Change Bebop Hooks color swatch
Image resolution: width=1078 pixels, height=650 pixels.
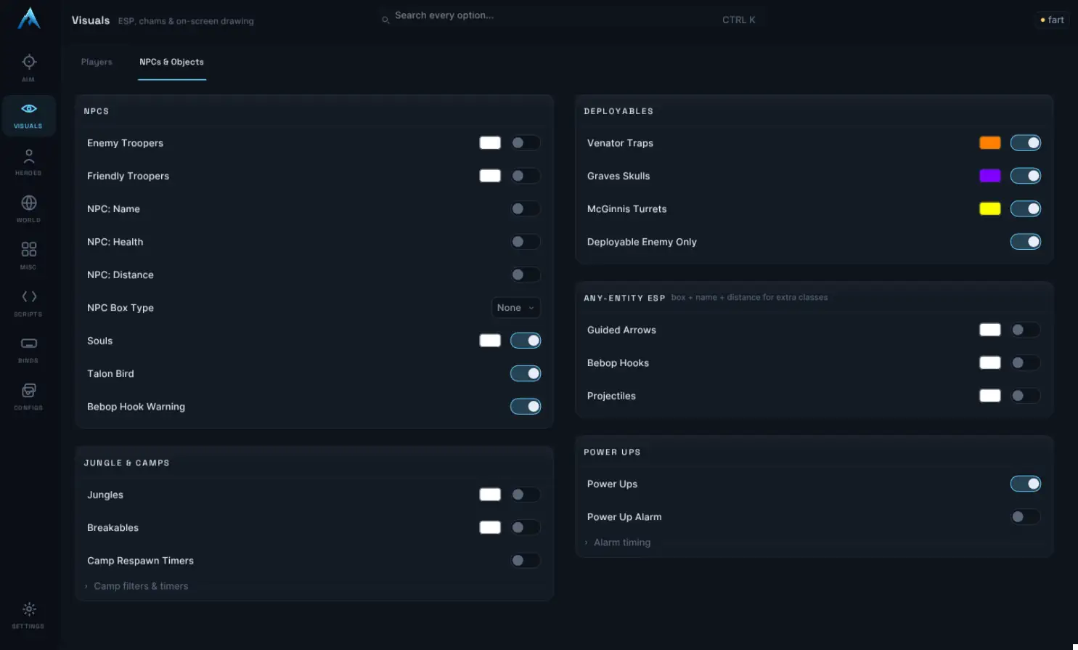coord(990,362)
